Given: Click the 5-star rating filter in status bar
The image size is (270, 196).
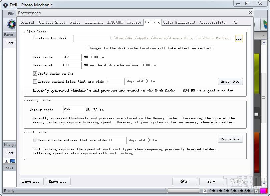Looking at the screenshot, I should pyautogui.click(x=247, y=191).
